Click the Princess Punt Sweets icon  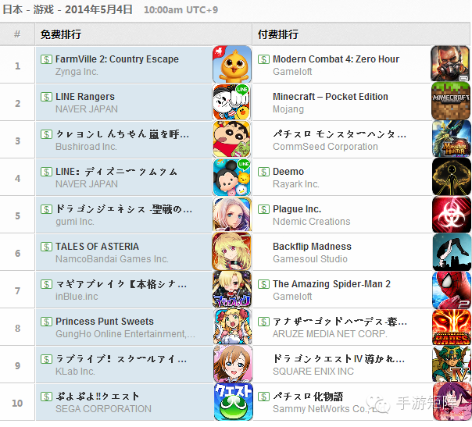click(x=232, y=326)
